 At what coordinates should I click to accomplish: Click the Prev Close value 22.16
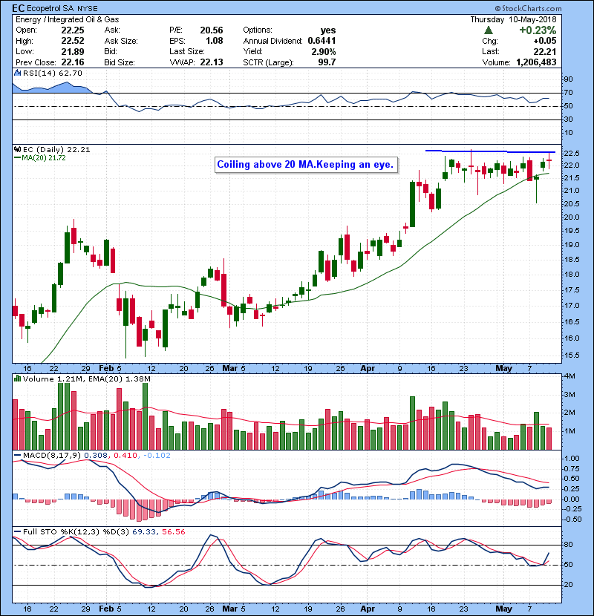[72, 62]
